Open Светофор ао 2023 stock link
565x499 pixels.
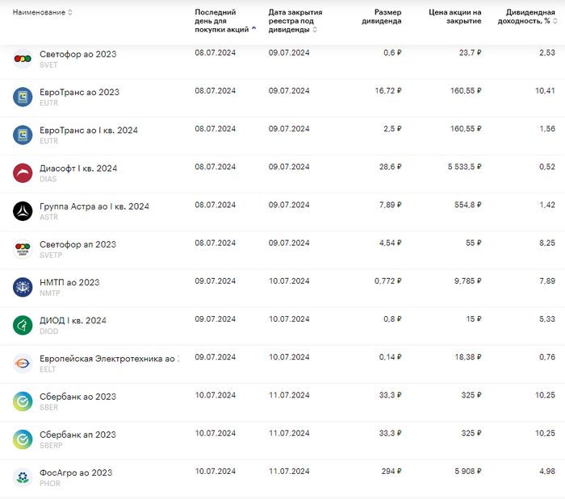[x=78, y=54]
